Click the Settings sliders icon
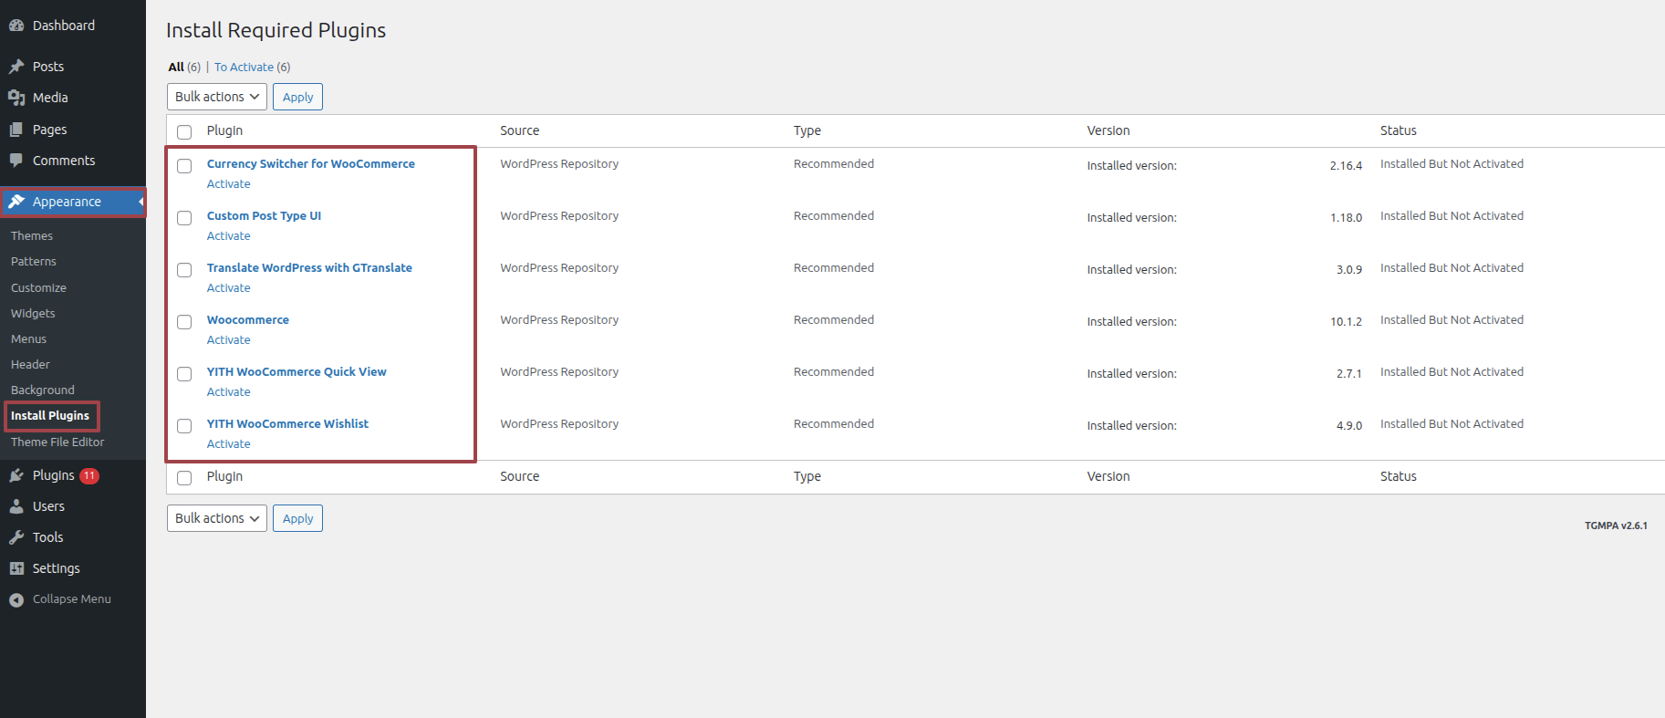This screenshot has width=1665, height=718. 16,568
